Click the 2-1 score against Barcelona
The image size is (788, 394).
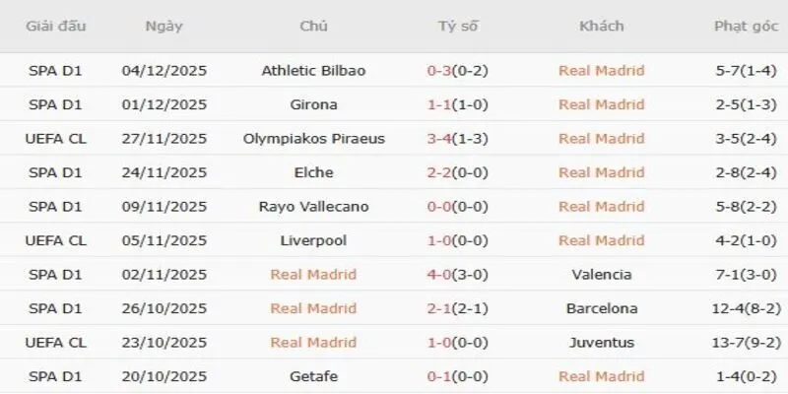click(440, 308)
